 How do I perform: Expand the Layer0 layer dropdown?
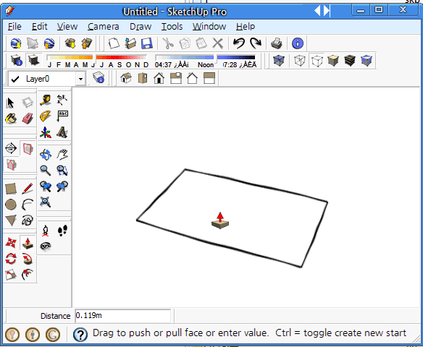[80, 79]
